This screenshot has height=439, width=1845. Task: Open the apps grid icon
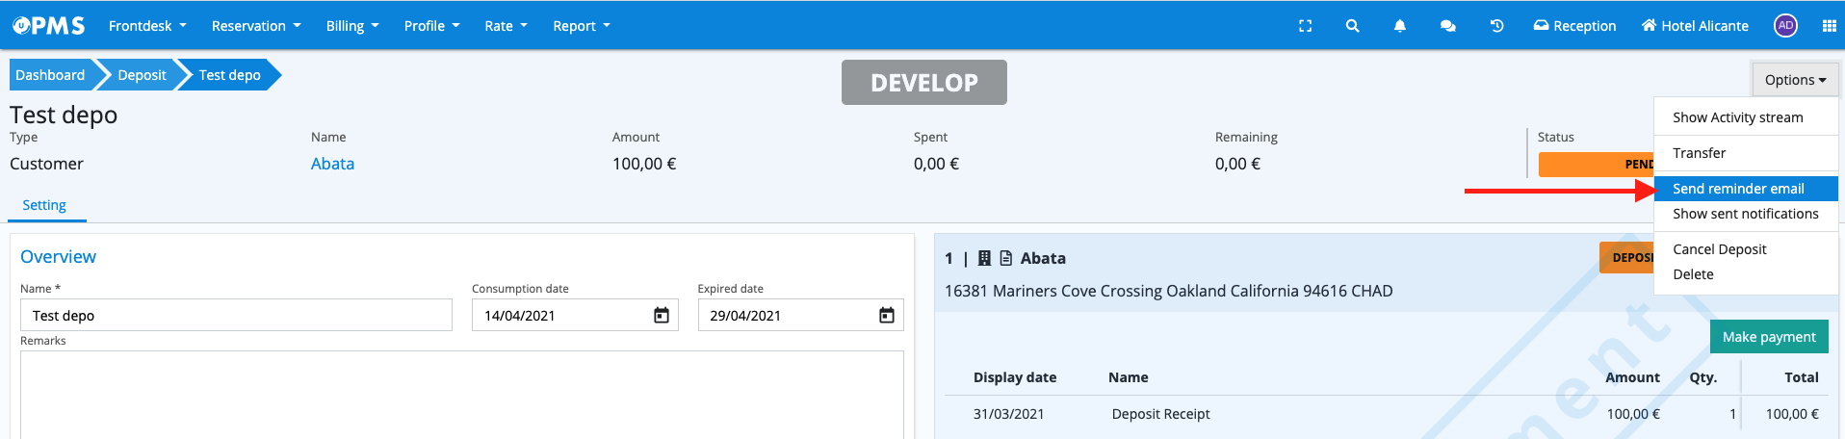tap(1829, 26)
